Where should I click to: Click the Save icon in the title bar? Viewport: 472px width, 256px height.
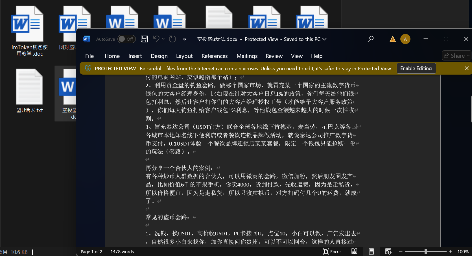[x=144, y=39]
